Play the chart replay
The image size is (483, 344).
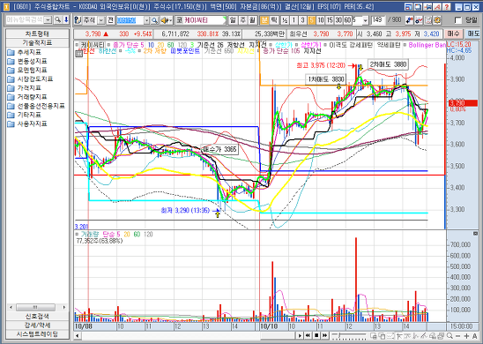[x=300, y=335]
